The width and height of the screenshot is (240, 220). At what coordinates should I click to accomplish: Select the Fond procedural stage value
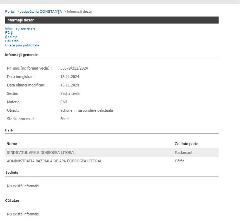[65, 119]
